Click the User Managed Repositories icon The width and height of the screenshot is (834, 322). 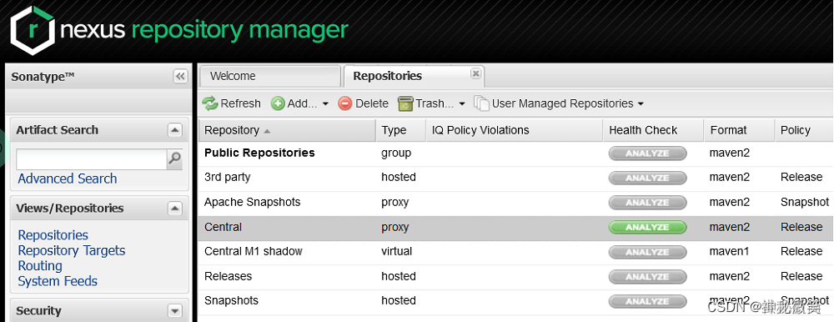[x=481, y=103]
